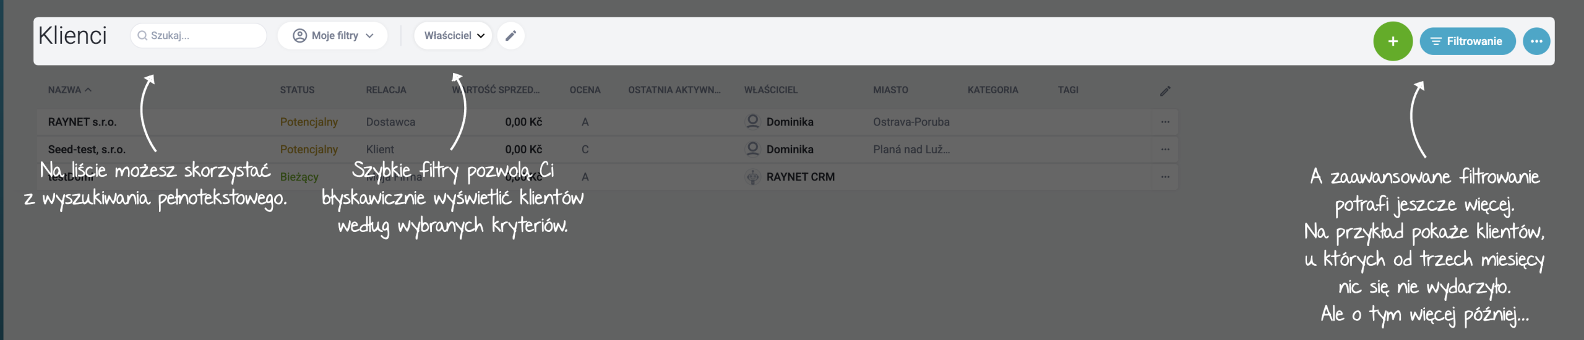The image size is (1584, 340).
Task: Open the Właściciel quick filter dropdown
Action: click(x=454, y=36)
